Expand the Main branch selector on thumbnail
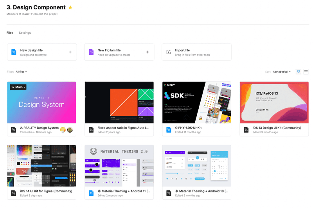The height and width of the screenshot is (208, 313). 18,87
